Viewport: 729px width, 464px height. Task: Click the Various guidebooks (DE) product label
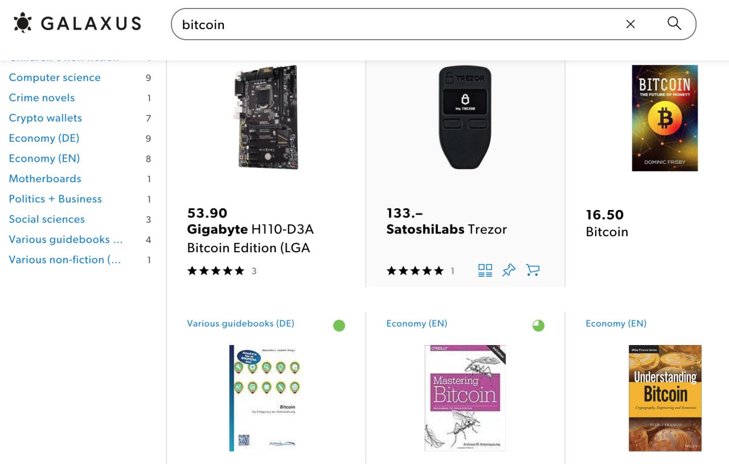(x=240, y=323)
